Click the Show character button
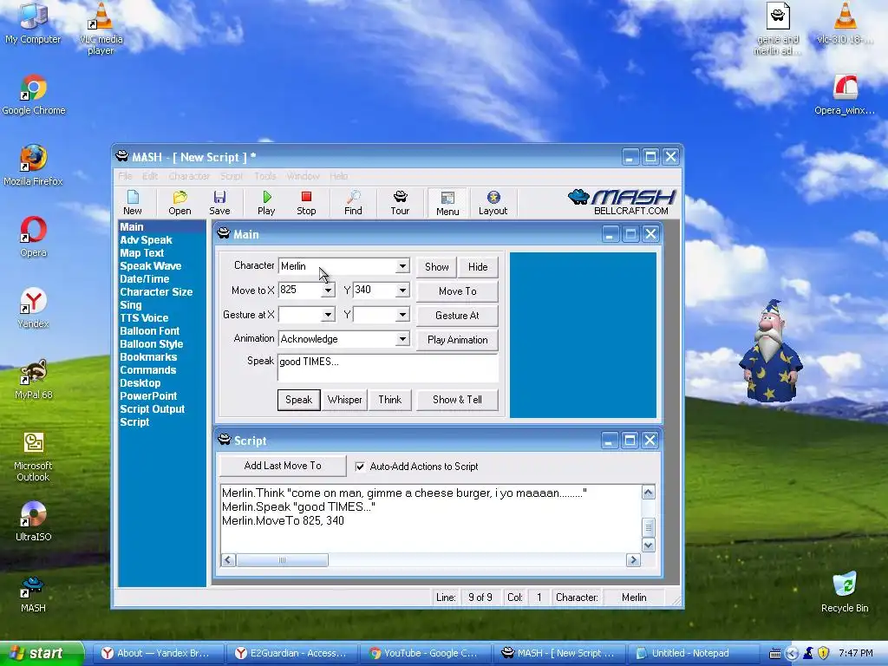888x666 pixels. pos(437,267)
